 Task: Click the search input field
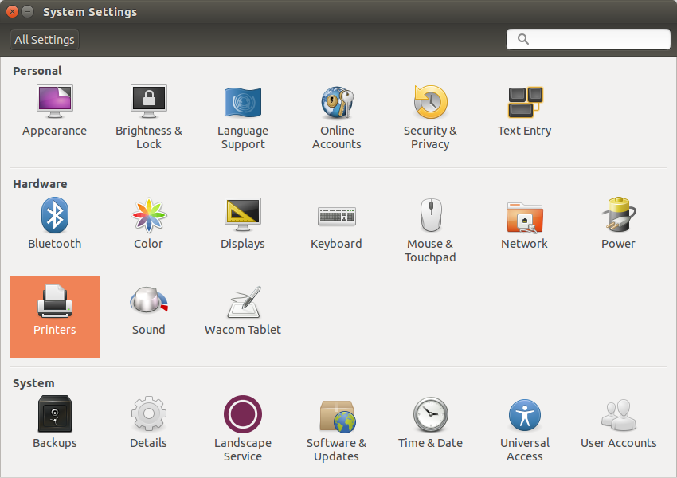coord(588,39)
